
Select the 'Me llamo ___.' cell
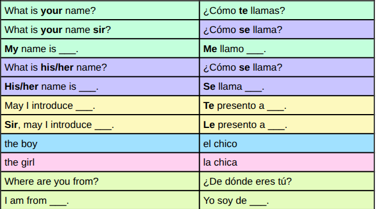(x=287, y=49)
